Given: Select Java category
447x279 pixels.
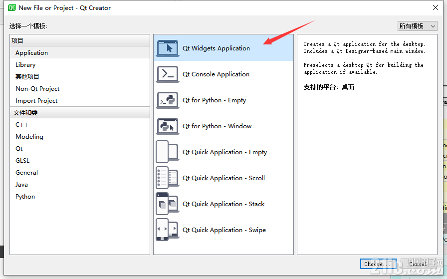Looking at the screenshot, I should pos(80,185).
